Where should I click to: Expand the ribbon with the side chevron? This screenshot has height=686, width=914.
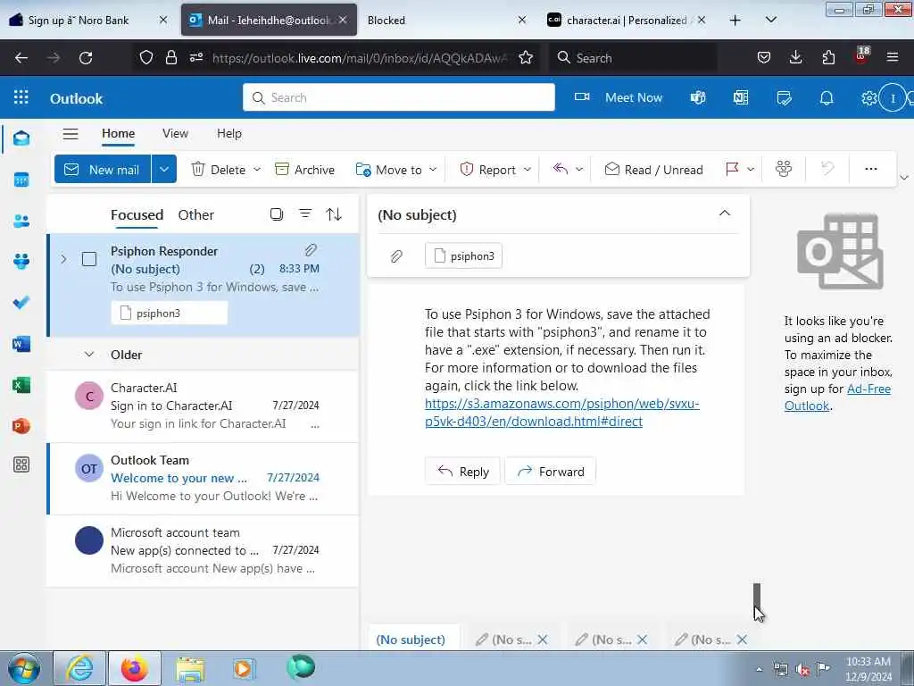click(904, 178)
